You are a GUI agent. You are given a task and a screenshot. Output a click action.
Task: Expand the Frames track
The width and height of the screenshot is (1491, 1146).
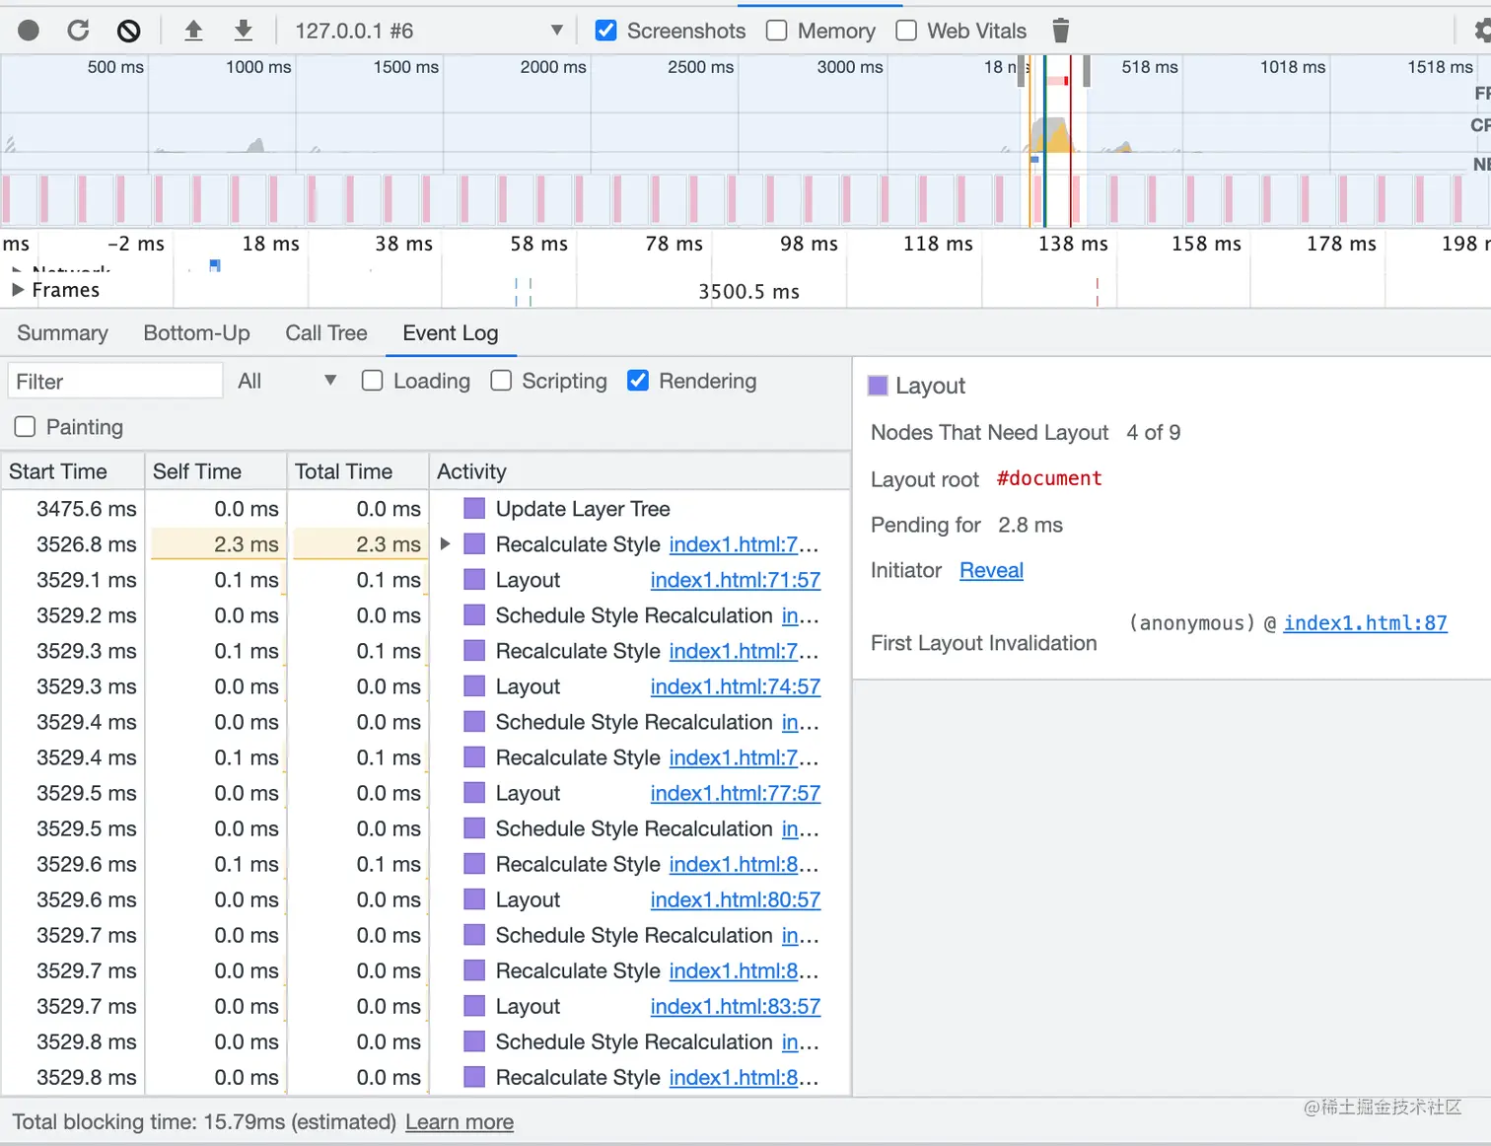[17, 290]
